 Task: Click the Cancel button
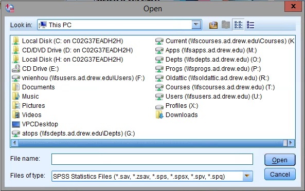pyautogui.click(x=280, y=174)
